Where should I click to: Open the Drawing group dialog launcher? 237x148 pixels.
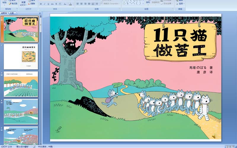(x=173, y=9)
